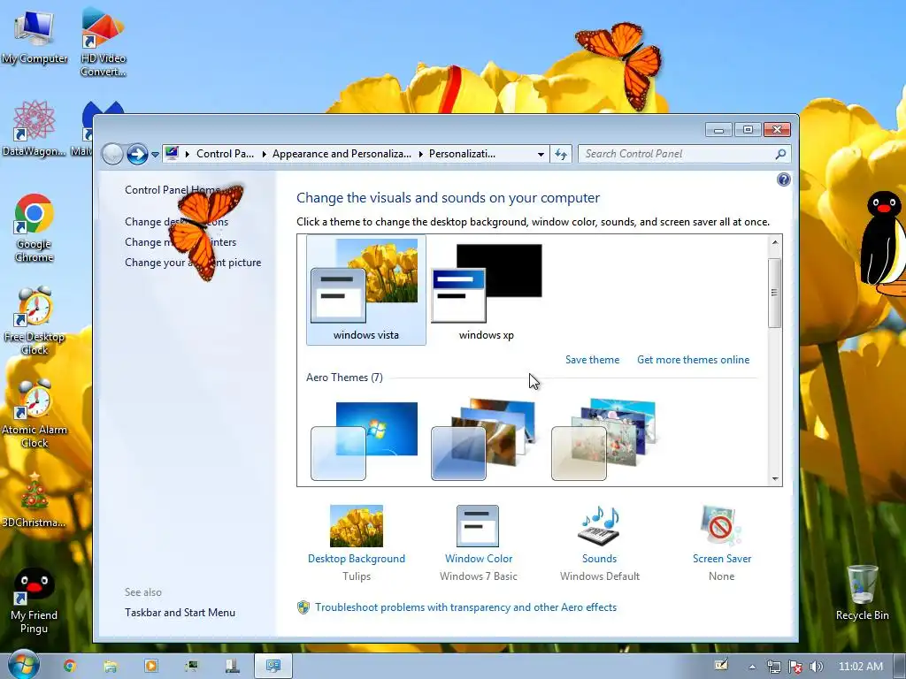Click Save theme link
The height and width of the screenshot is (679, 906).
592,360
